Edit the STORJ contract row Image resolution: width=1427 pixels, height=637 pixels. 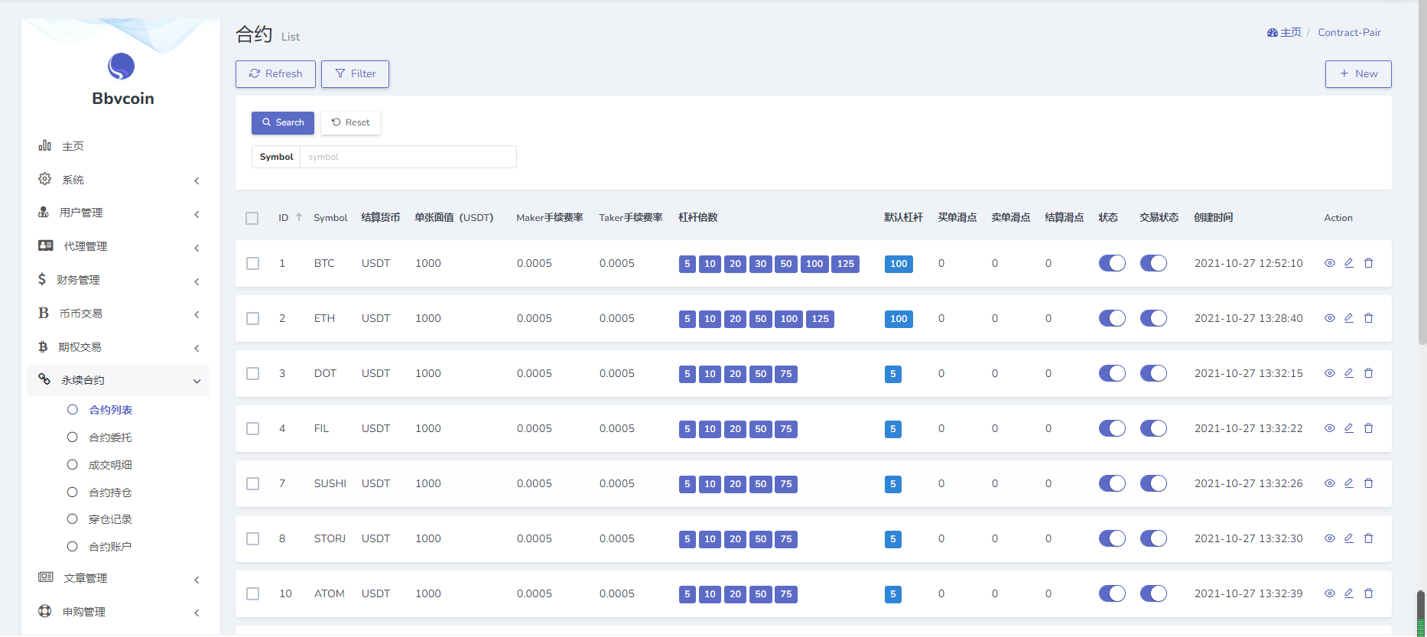pyautogui.click(x=1349, y=538)
